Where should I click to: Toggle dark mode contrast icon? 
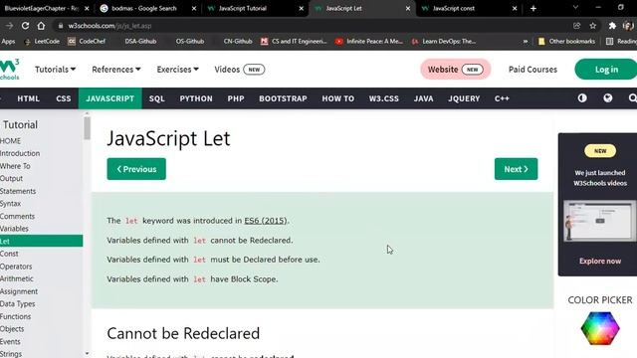pyautogui.click(x=582, y=98)
